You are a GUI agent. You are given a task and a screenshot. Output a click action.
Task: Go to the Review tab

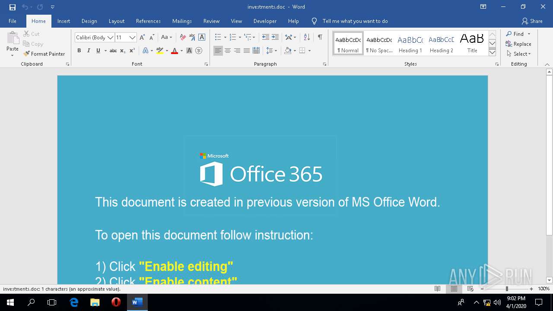tap(211, 21)
